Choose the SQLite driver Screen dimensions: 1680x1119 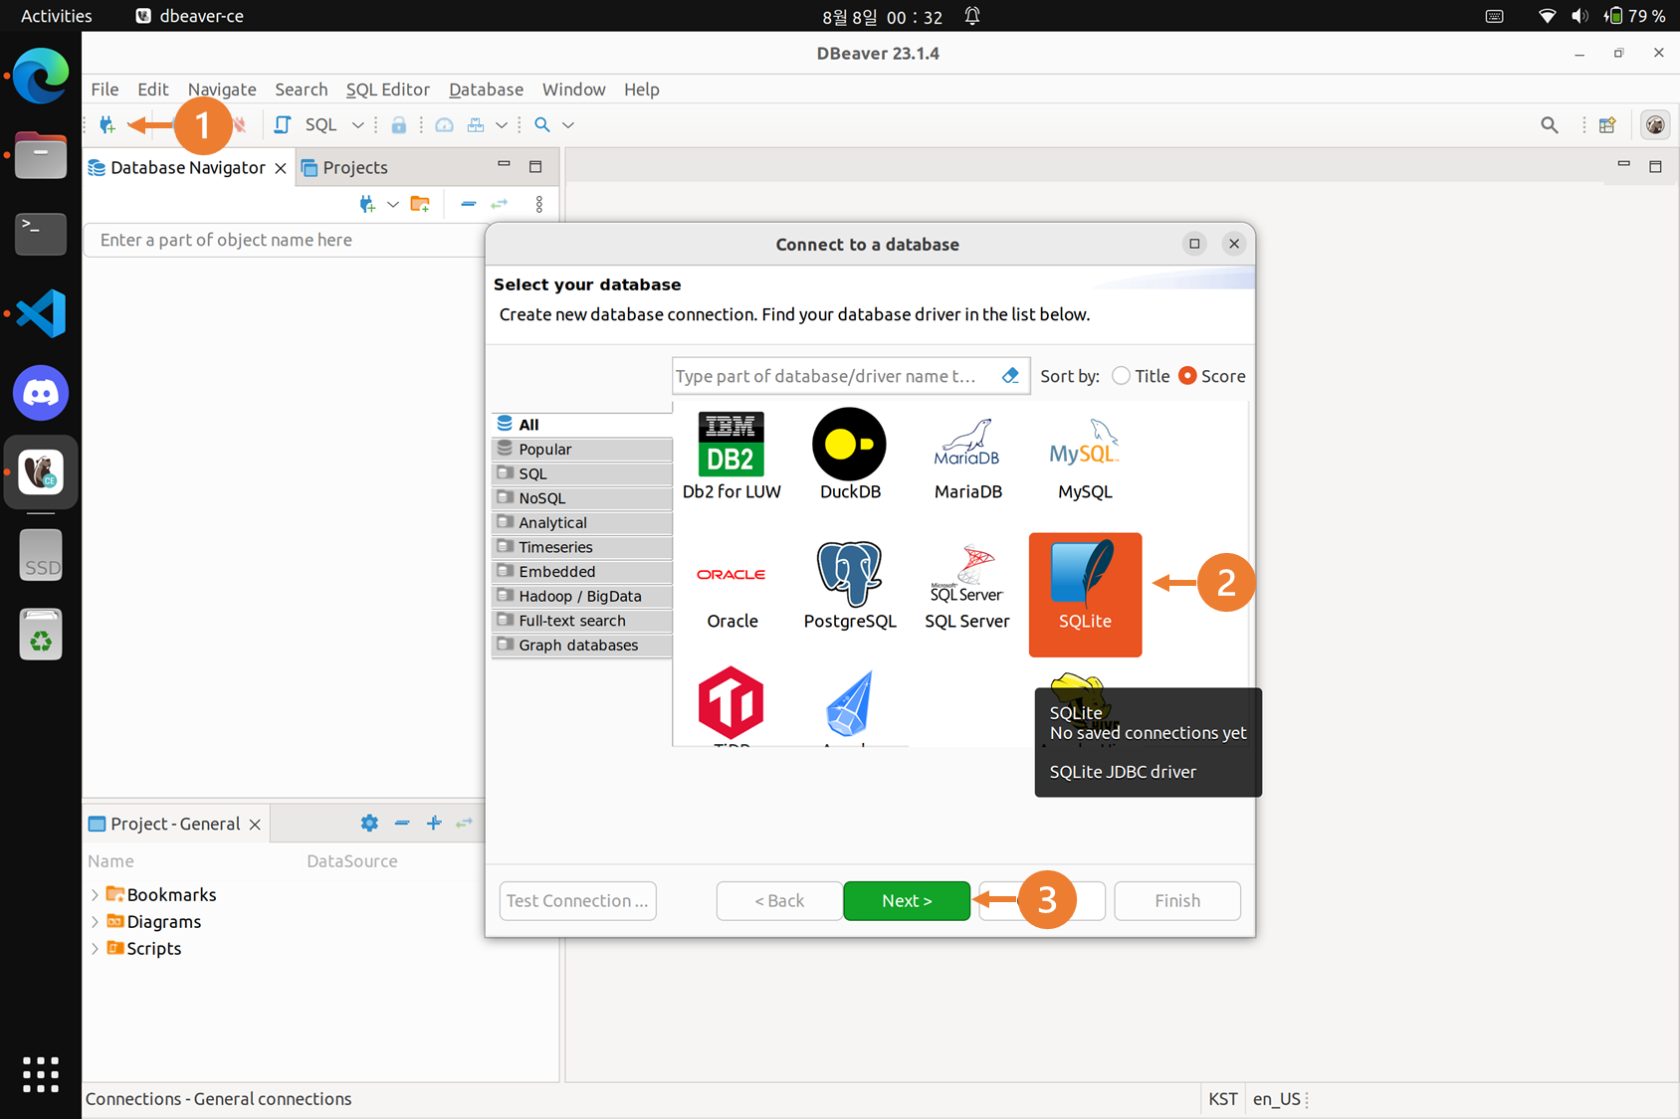coord(1085,594)
